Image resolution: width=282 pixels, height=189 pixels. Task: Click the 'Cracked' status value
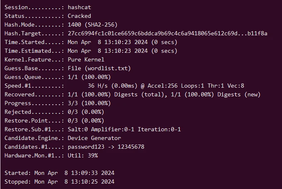point(79,16)
